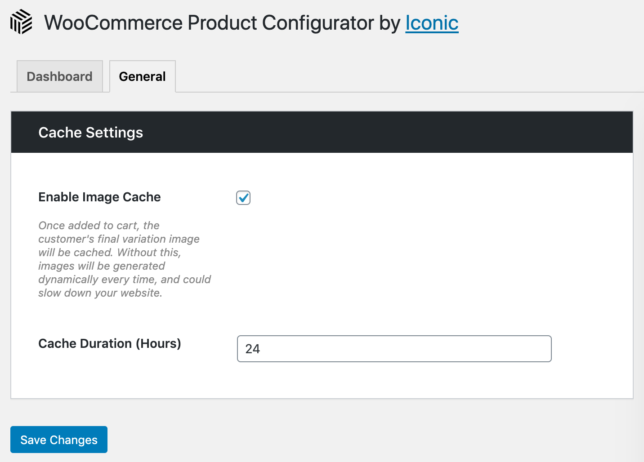
Task: Open the Iconic link in the heading
Action: [432, 23]
